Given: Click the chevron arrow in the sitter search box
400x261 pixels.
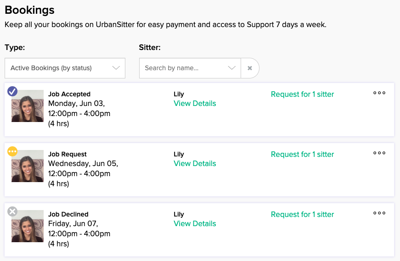Looking at the screenshot, I should [x=231, y=68].
